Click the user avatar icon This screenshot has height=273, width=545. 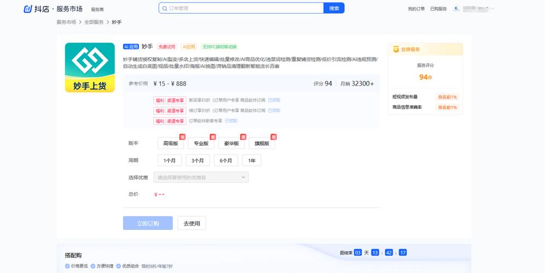click(456, 9)
